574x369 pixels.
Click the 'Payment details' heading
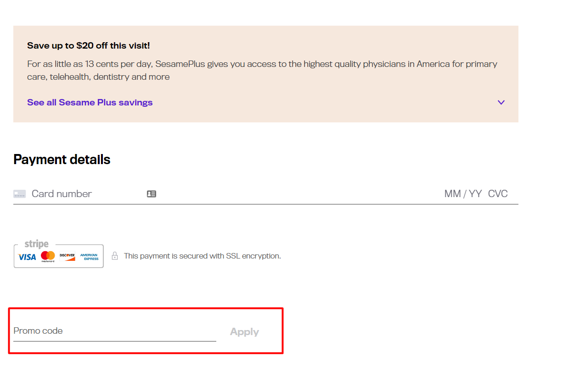[62, 160]
